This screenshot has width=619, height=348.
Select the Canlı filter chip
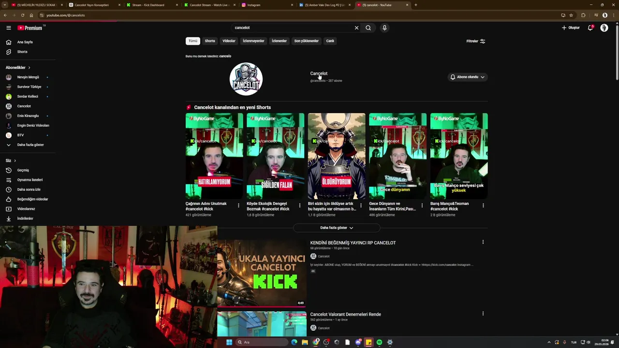[330, 41]
